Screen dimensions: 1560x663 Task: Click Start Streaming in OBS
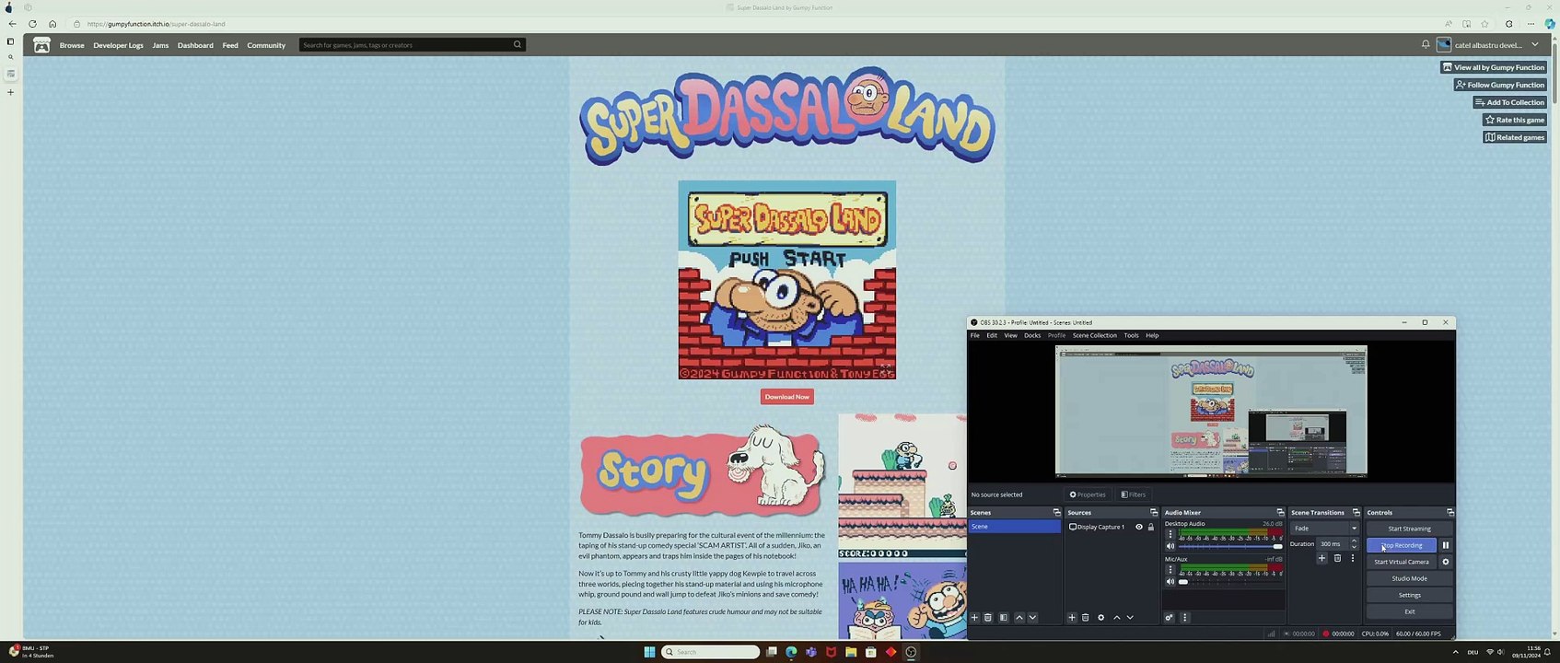tap(1409, 529)
